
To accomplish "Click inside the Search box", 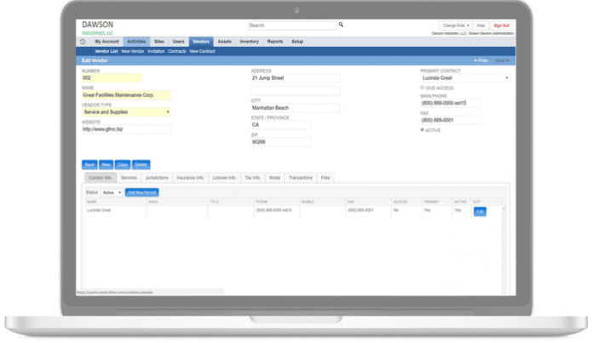I will tap(292, 26).
